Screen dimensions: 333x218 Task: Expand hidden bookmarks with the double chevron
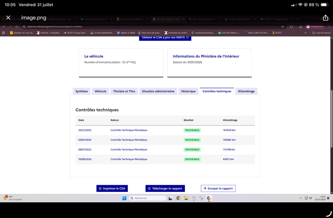tap(306, 33)
